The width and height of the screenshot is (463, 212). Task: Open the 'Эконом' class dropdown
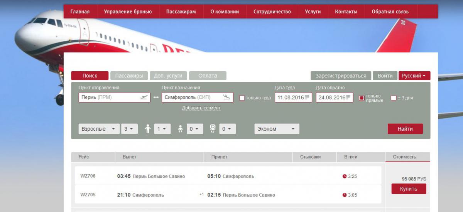coord(277,129)
